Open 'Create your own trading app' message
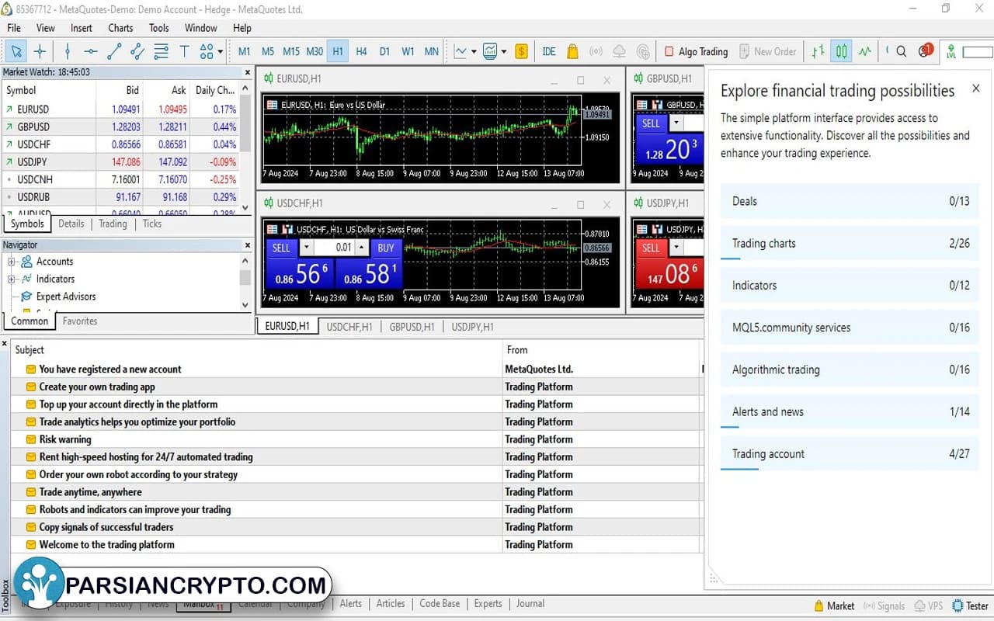Screen dimensions: 994x621 [97, 387]
